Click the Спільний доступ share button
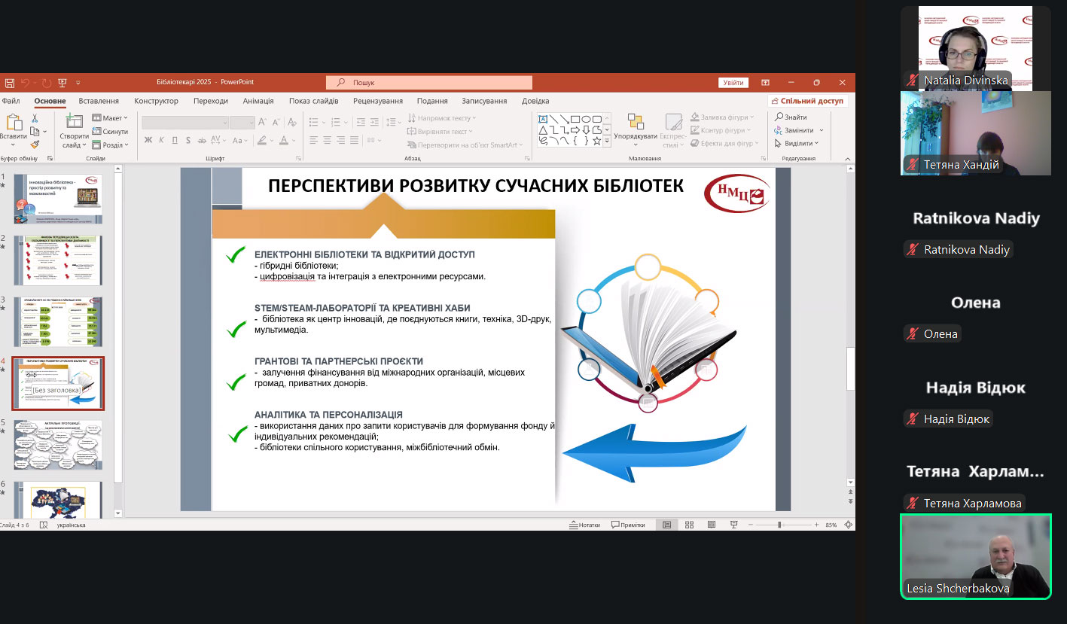Viewport: 1067px width, 624px height. 807,101
